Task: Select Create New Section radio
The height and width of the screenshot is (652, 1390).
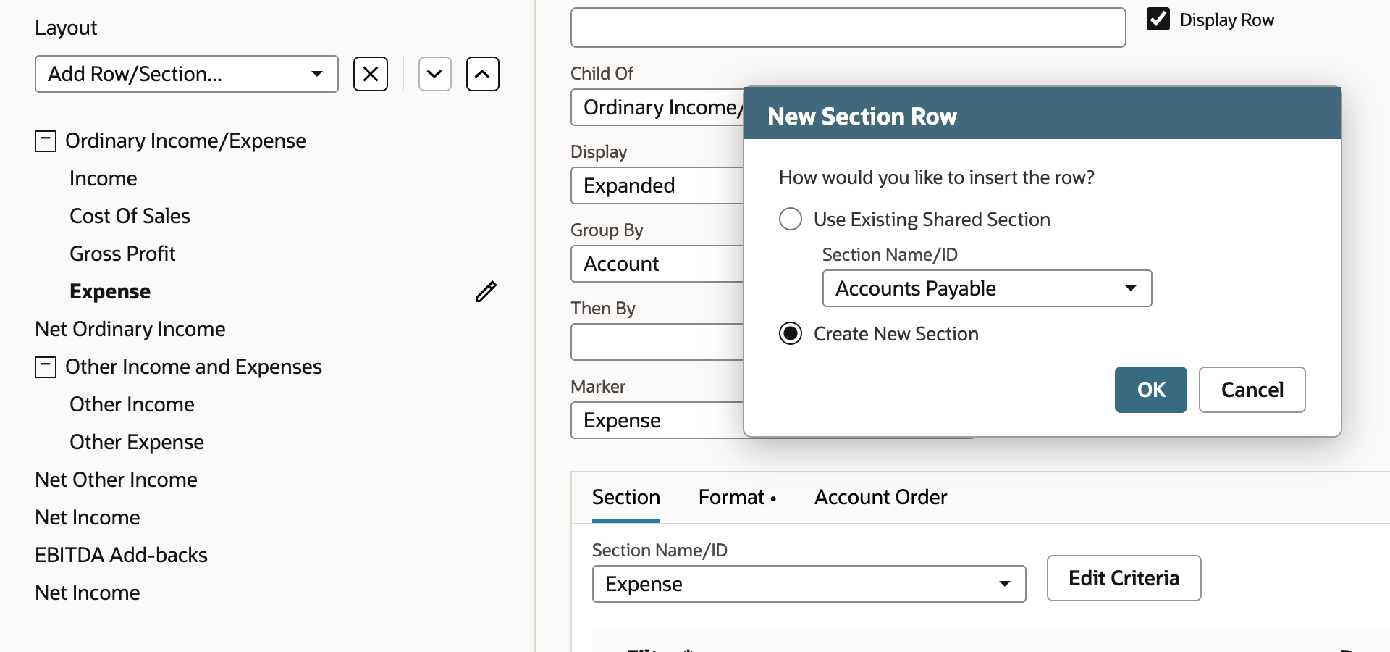Action: point(791,333)
